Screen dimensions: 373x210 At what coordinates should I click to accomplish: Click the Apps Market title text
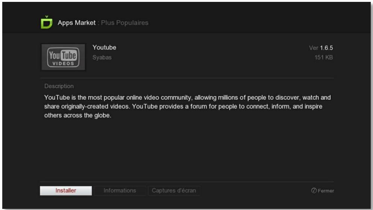(x=77, y=23)
